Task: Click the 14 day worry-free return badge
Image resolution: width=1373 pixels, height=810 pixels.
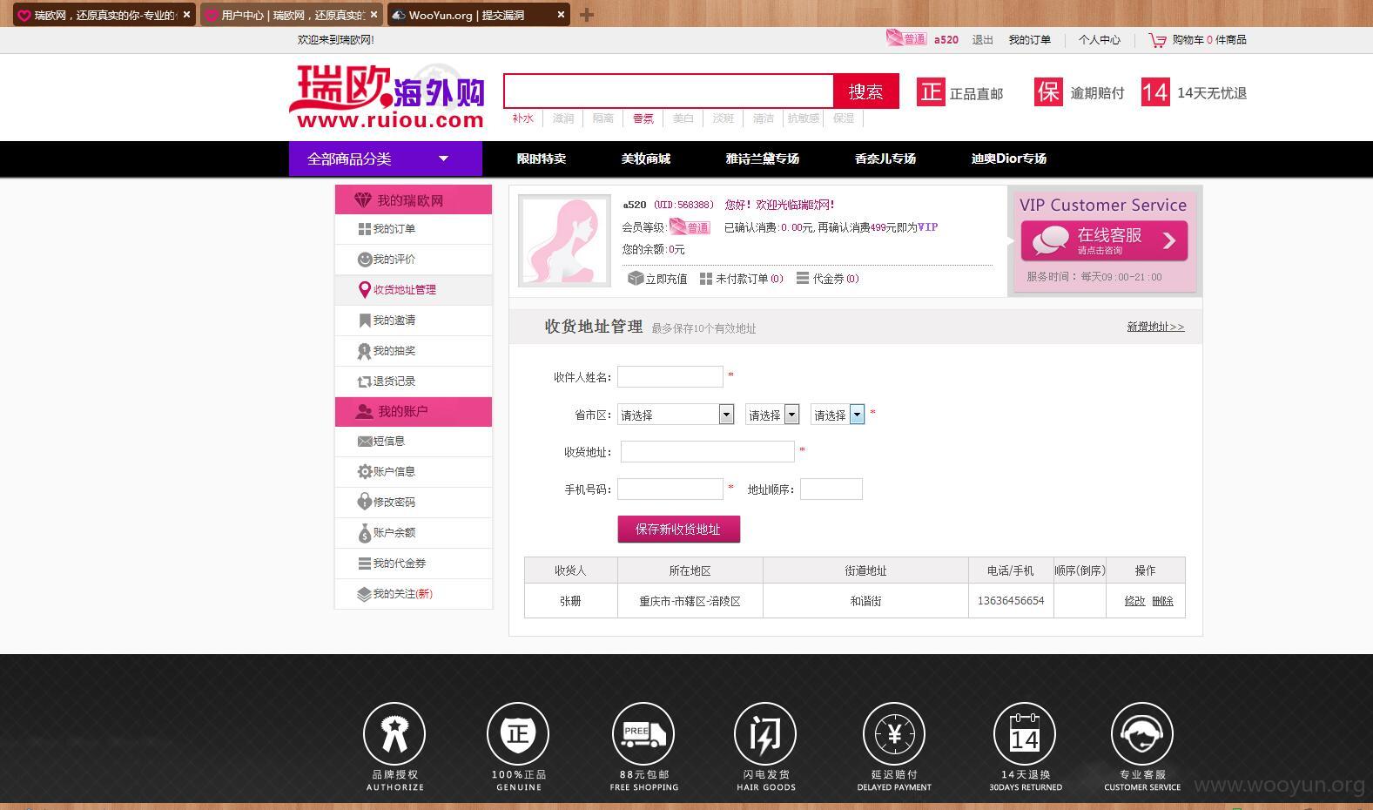Action: (x=1155, y=92)
